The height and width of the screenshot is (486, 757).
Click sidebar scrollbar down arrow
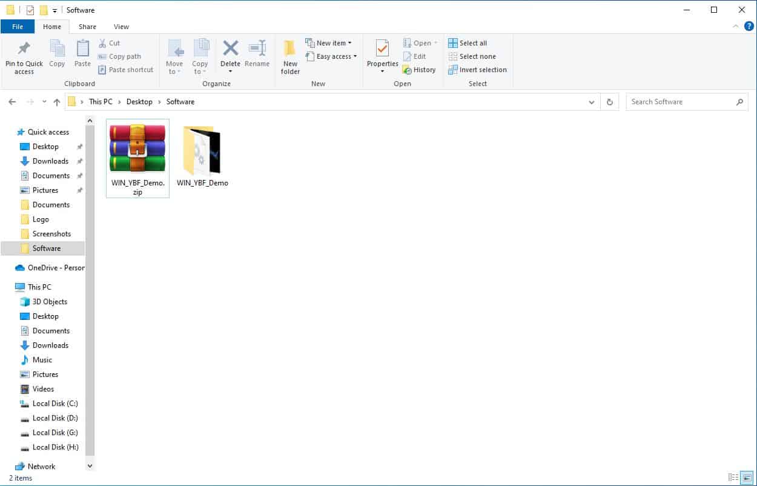coord(90,466)
